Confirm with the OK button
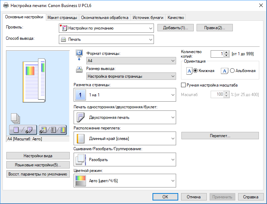The image size is (267, 204). click(165, 197)
